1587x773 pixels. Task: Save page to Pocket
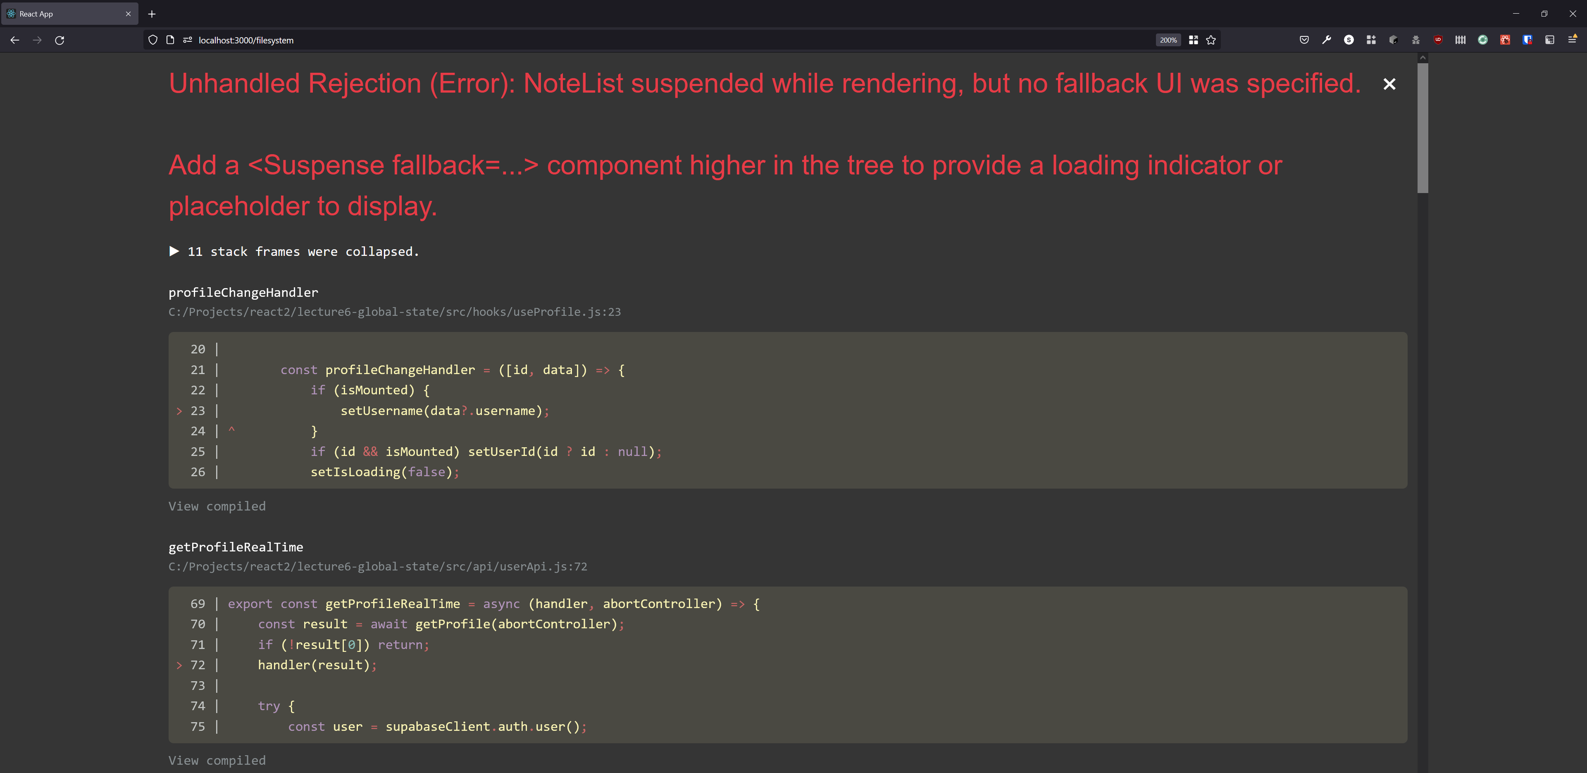tap(1304, 40)
